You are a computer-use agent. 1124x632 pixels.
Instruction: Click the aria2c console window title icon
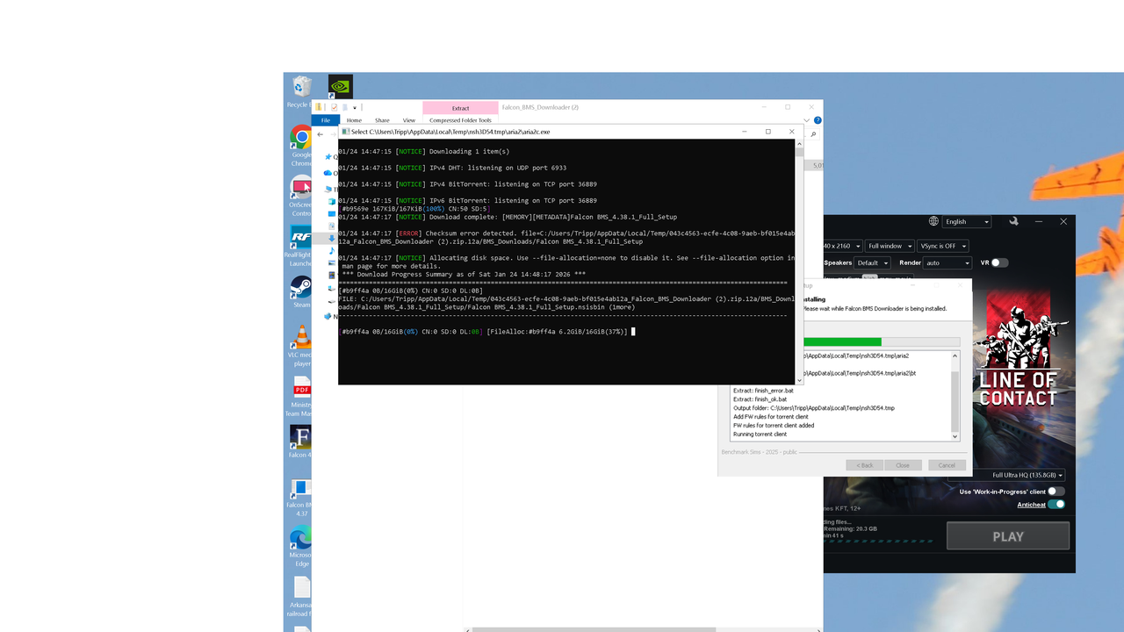(x=345, y=132)
